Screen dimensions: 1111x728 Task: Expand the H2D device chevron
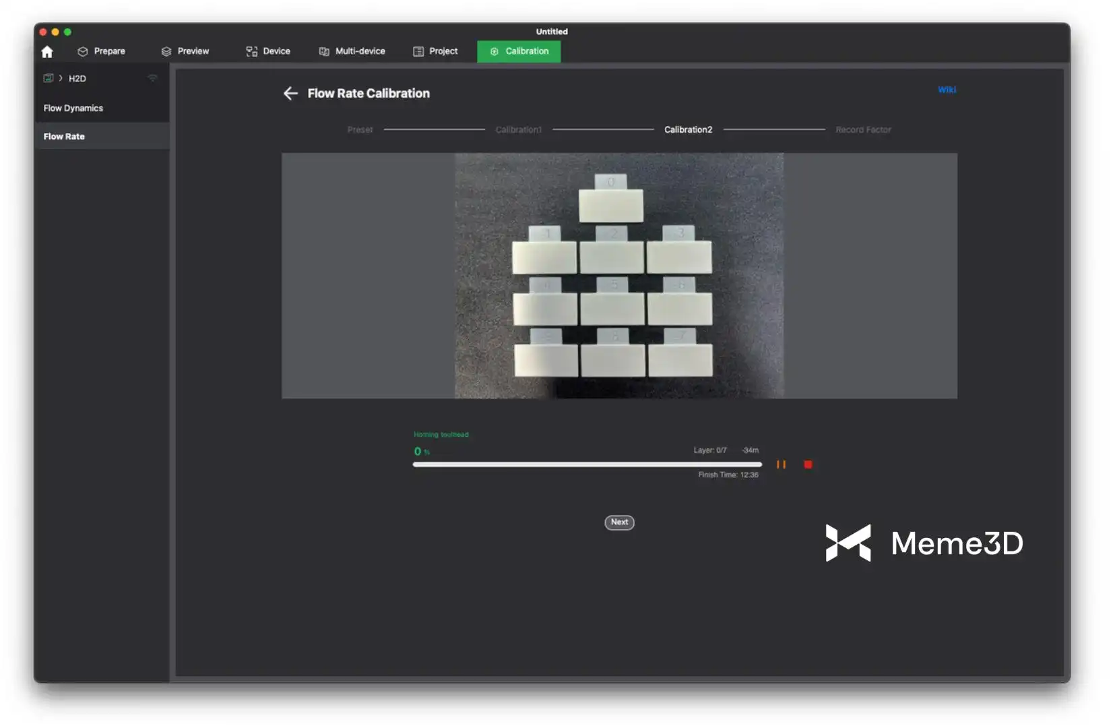[61, 78]
